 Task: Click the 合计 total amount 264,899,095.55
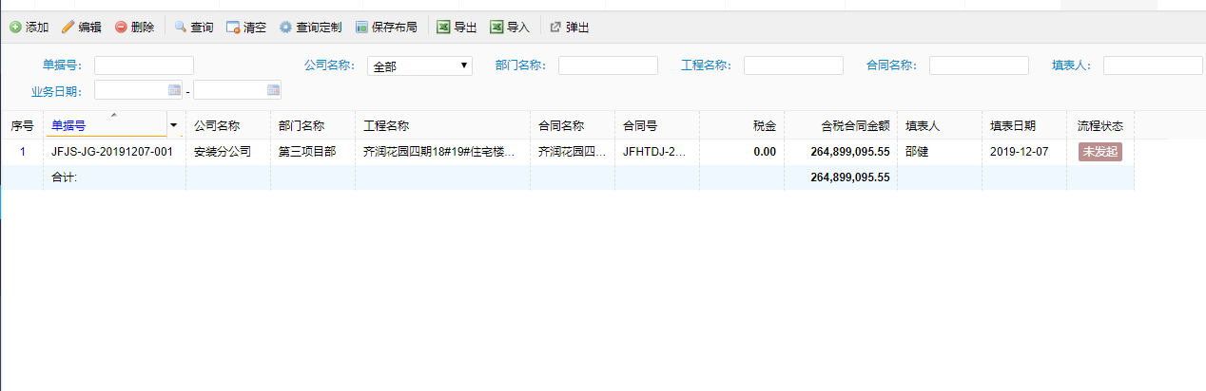click(x=850, y=177)
